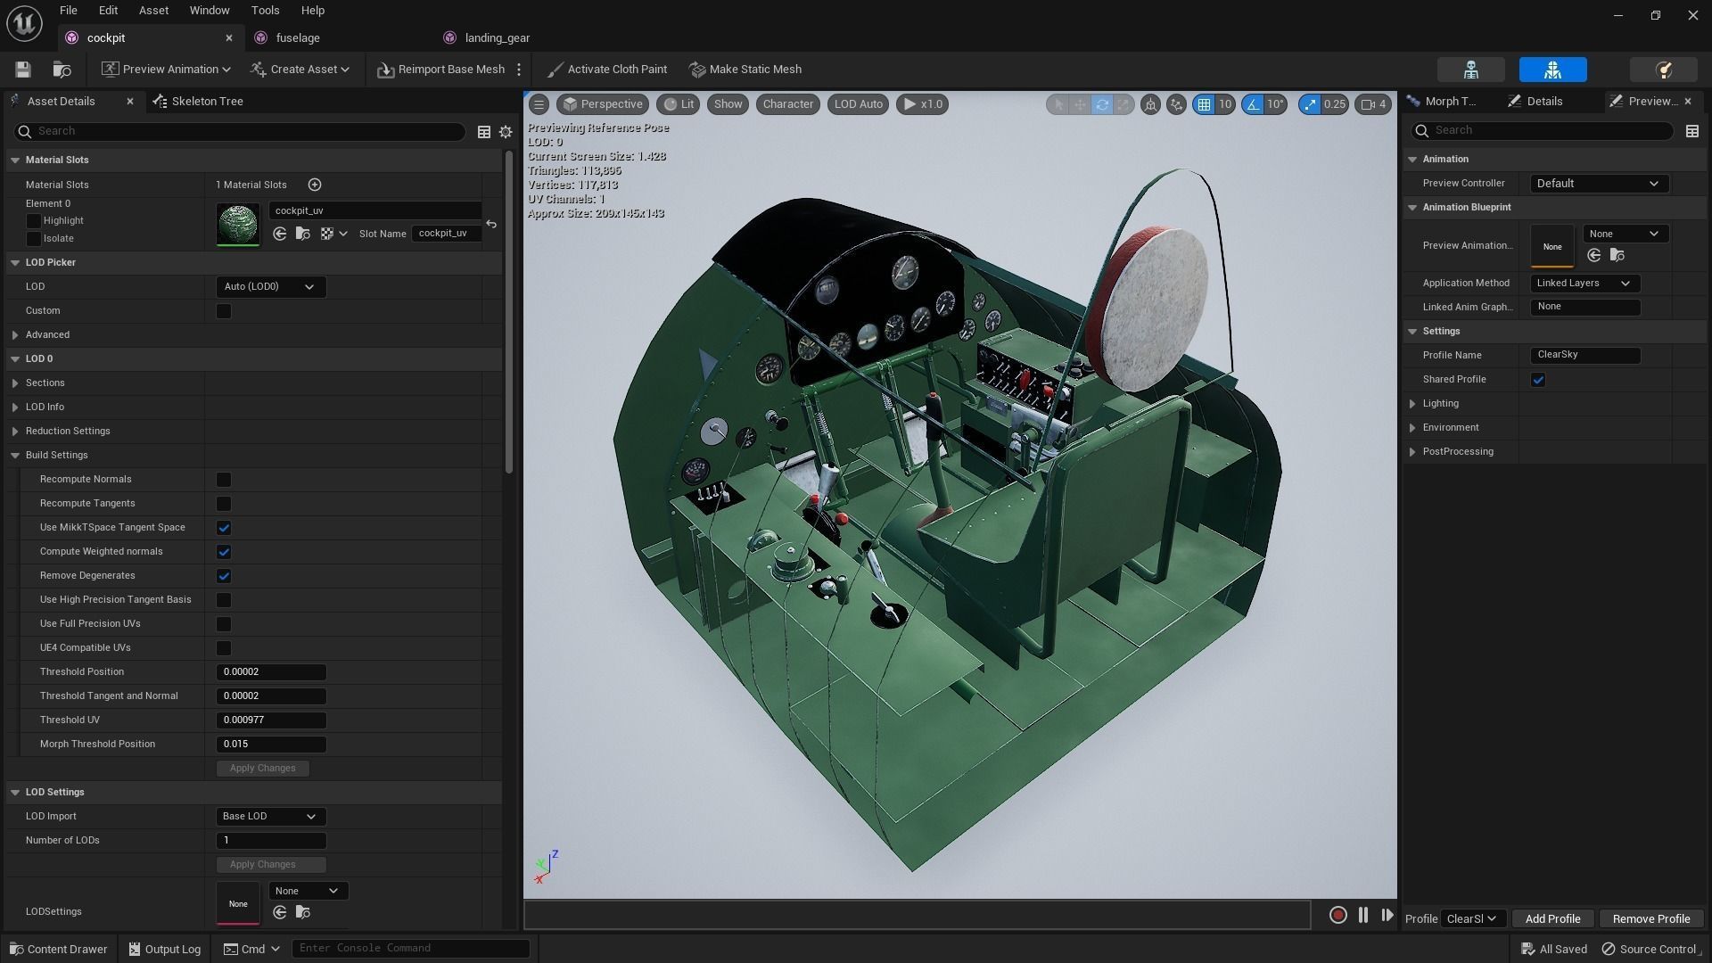Image resolution: width=1712 pixels, height=963 pixels.
Task: Enable Recompute Normals checkbox
Action: 224,480
